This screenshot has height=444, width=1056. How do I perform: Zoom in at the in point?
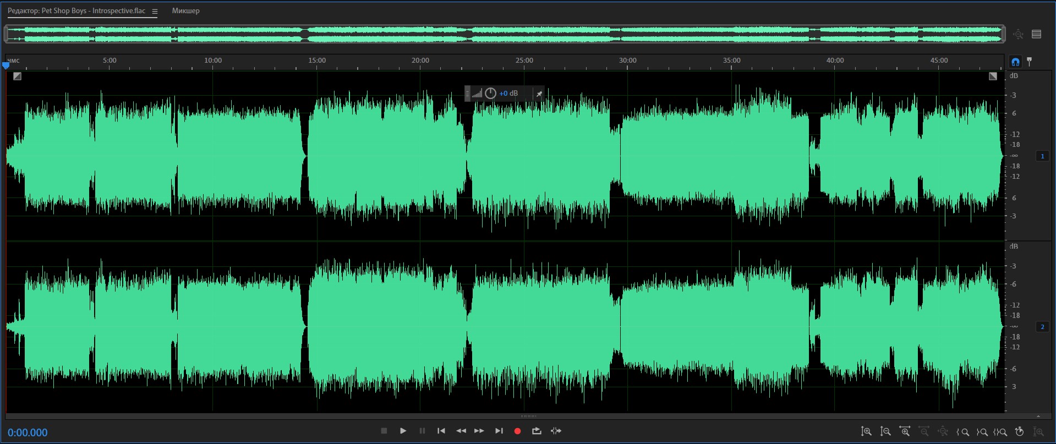pyautogui.click(x=963, y=432)
